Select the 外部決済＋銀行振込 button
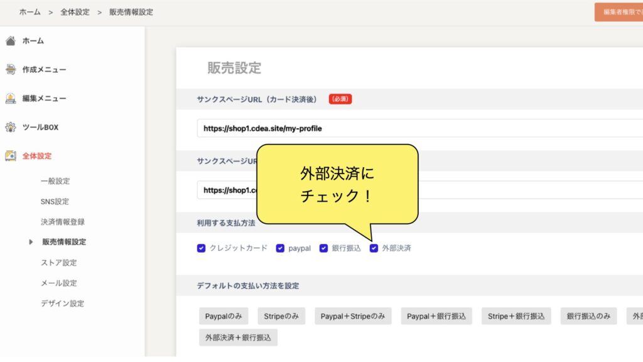Screen dimensions: 643x362 (x=238, y=337)
